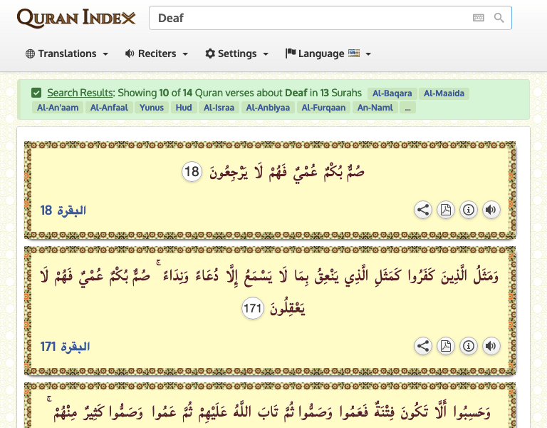The width and height of the screenshot is (547, 428).
Task: Select the Al-Furqaan surah tag
Action: point(323,108)
